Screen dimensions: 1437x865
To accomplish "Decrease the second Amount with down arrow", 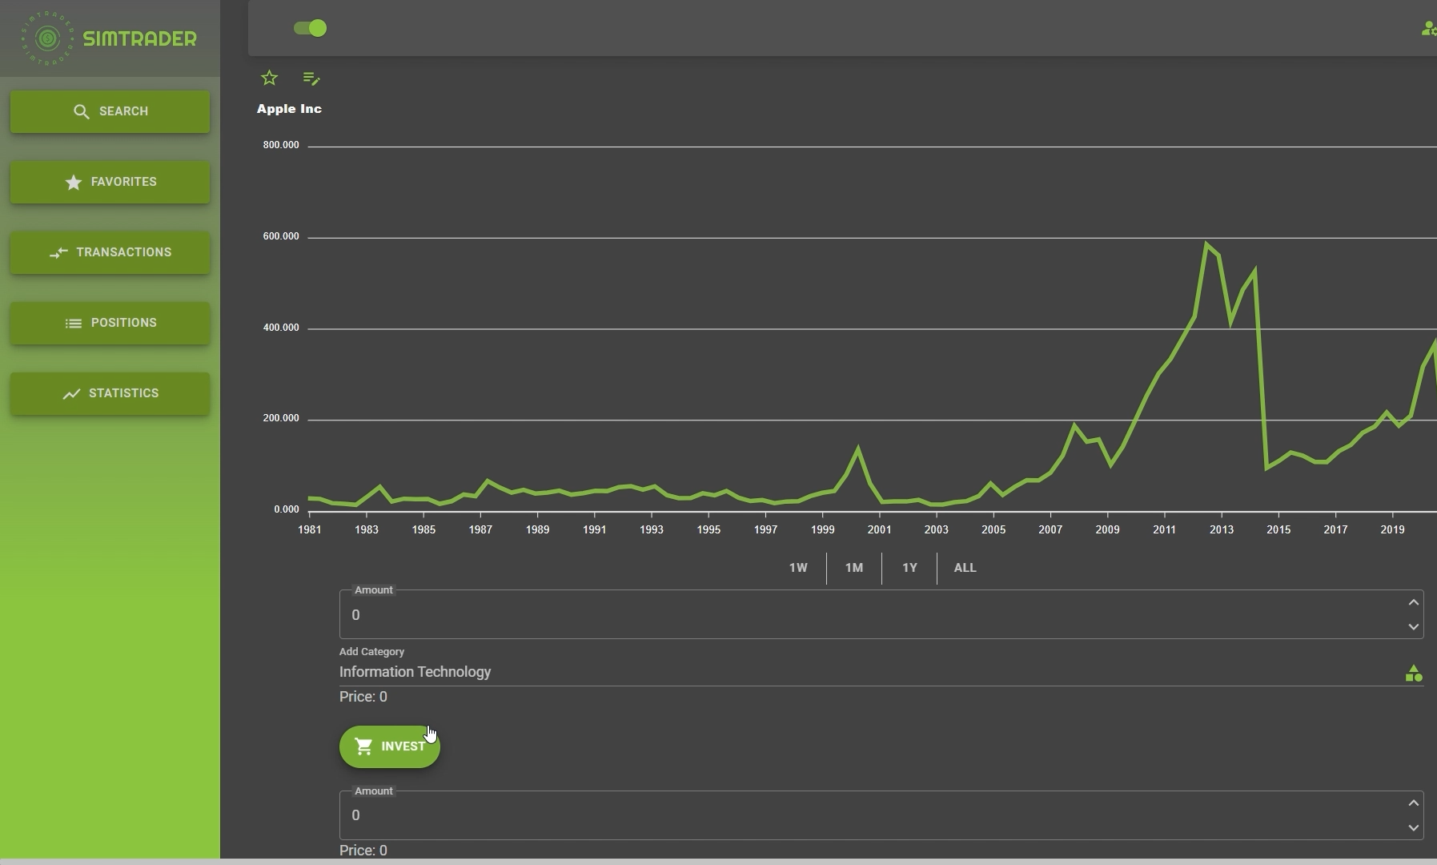I will click(1413, 828).
